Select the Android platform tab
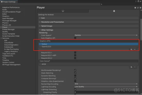This screenshot has width=142, height=95. tap(114, 11)
